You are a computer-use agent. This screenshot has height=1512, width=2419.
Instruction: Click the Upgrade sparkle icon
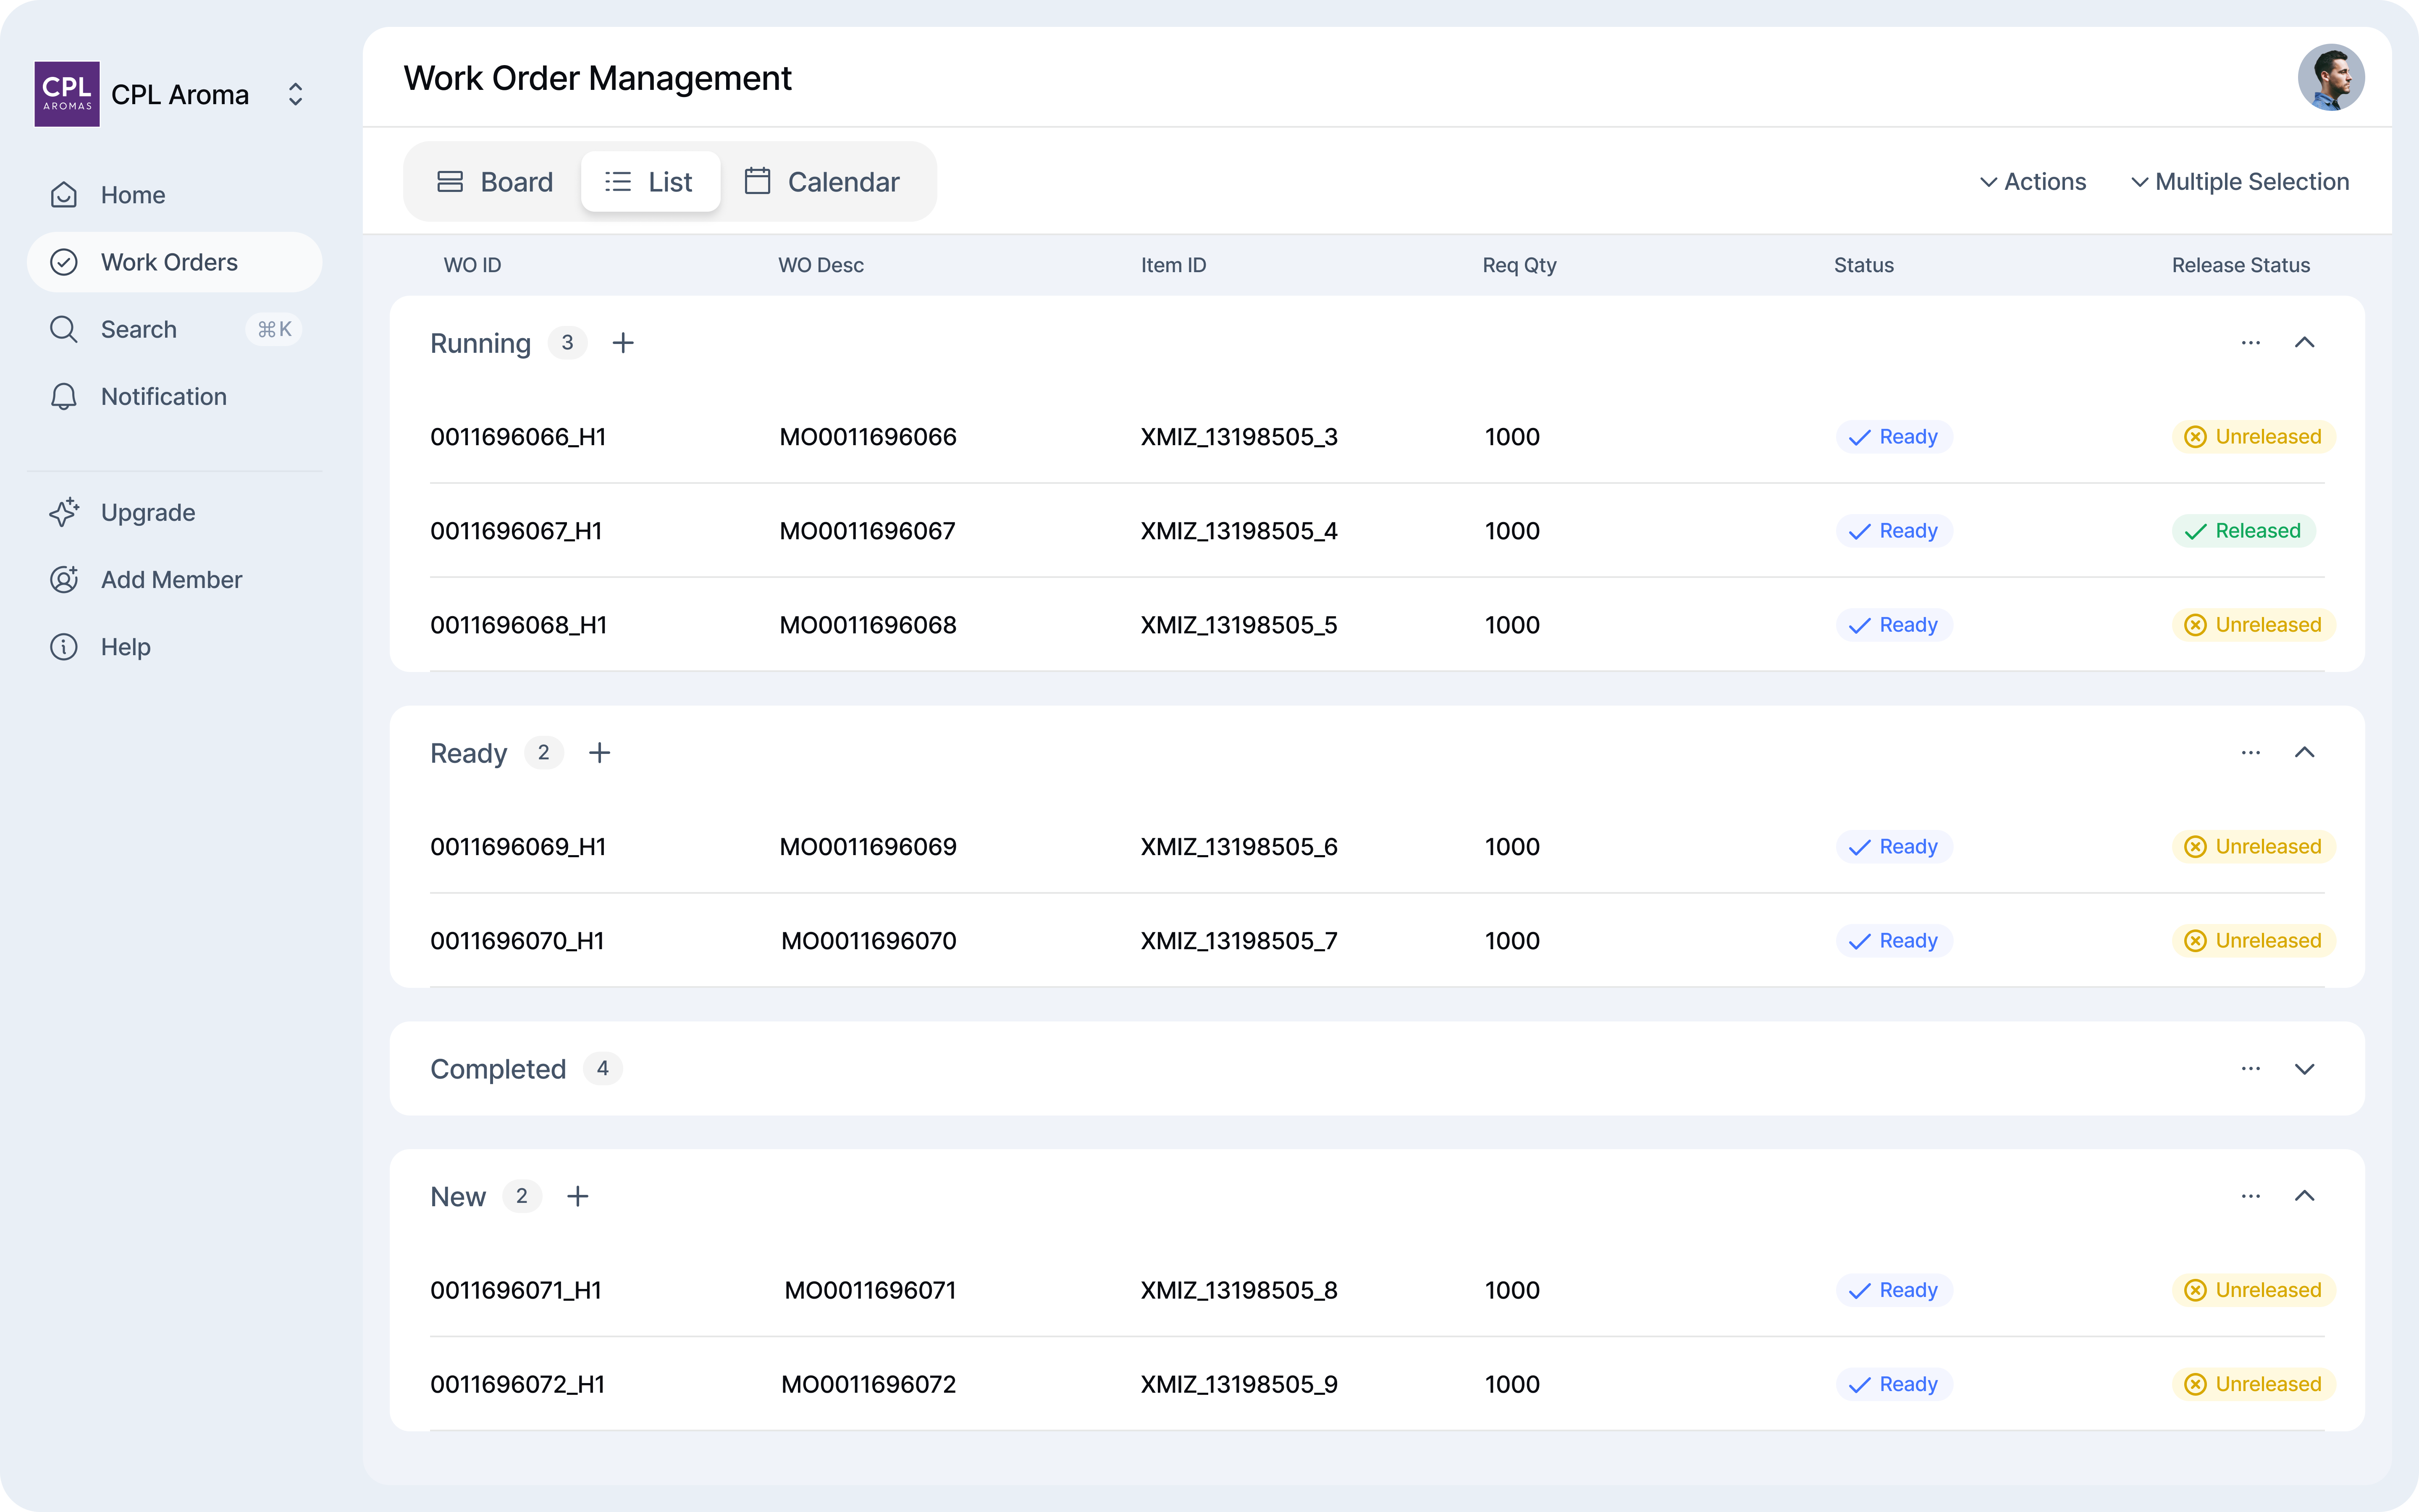[x=64, y=512]
